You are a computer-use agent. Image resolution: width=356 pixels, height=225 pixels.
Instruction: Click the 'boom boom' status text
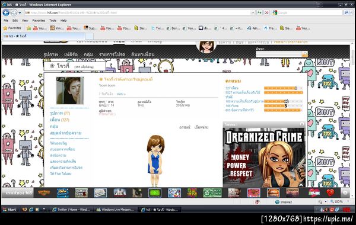[x=107, y=85]
